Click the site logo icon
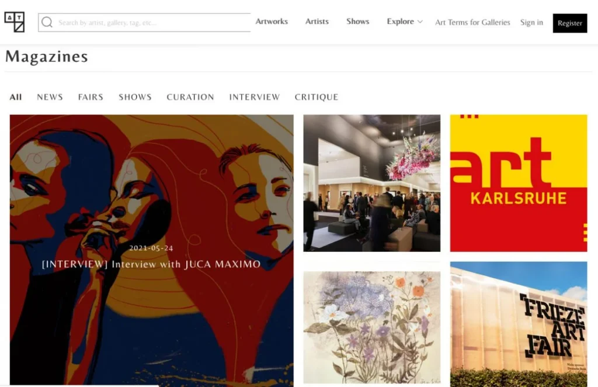 (x=15, y=22)
